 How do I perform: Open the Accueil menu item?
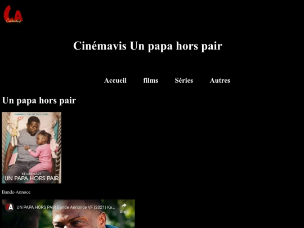click(115, 81)
